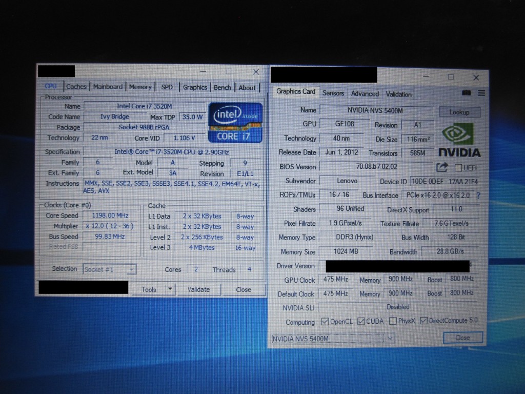Click the Code Name value Ivy Bridge

click(x=114, y=116)
